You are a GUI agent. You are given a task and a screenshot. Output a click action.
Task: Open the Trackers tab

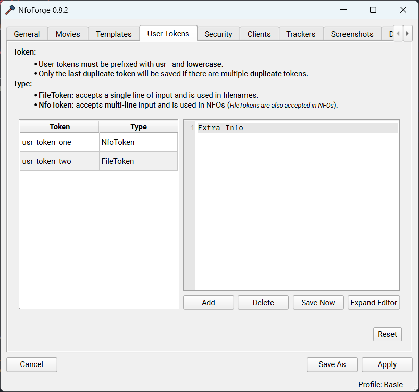point(301,34)
